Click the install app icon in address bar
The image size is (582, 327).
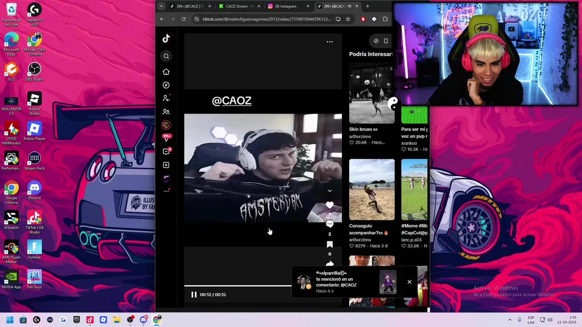click(x=338, y=19)
